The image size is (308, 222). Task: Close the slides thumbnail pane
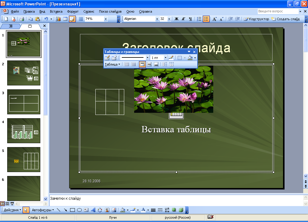[x=45, y=26]
